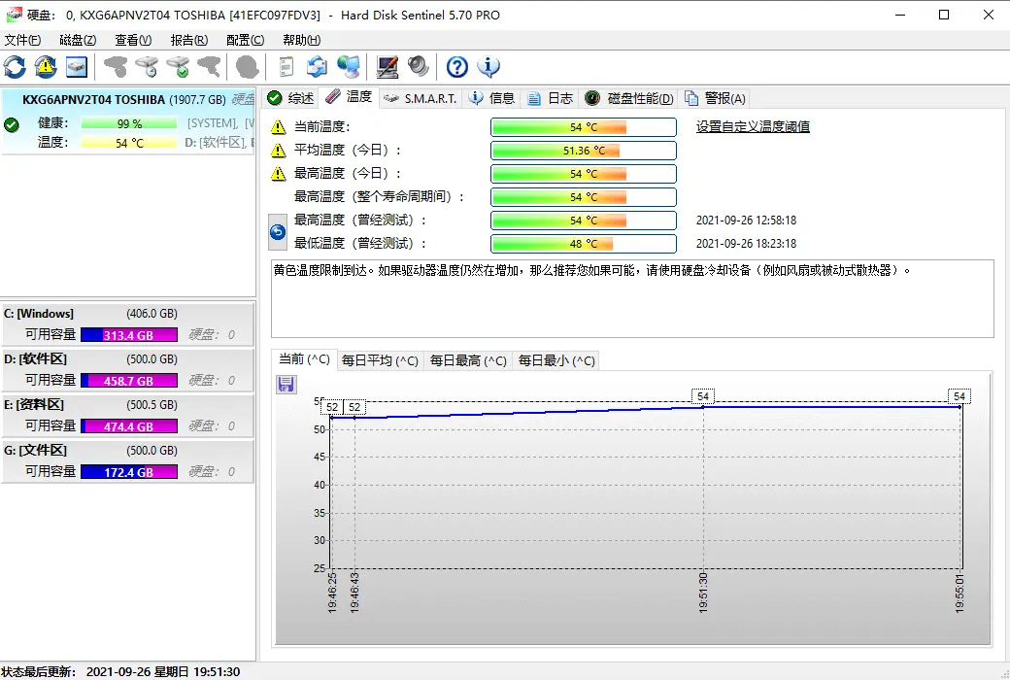Open the 配置 menu
Screen dimensions: 1010x680
245,40
